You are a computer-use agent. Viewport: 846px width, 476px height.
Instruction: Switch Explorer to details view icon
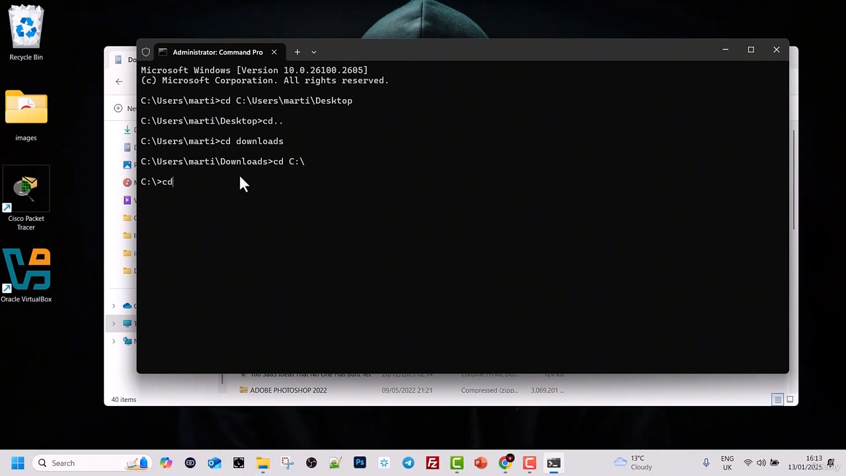[x=778, y=399]
